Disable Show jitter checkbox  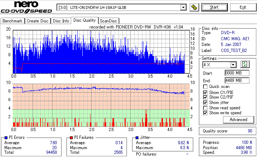[x=205, y=103]
